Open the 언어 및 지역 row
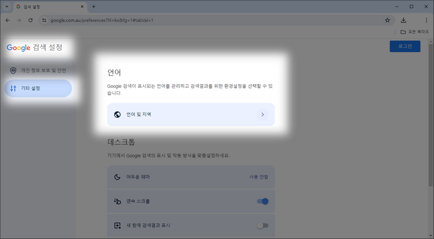 point(191,115)
